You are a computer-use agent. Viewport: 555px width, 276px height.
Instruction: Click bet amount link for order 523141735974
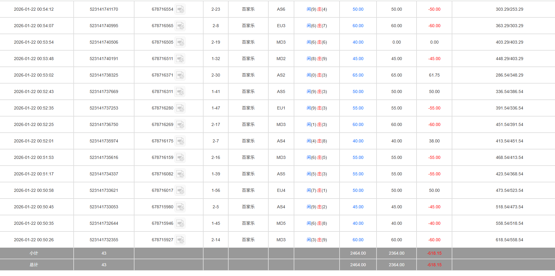tap(358, 141)
